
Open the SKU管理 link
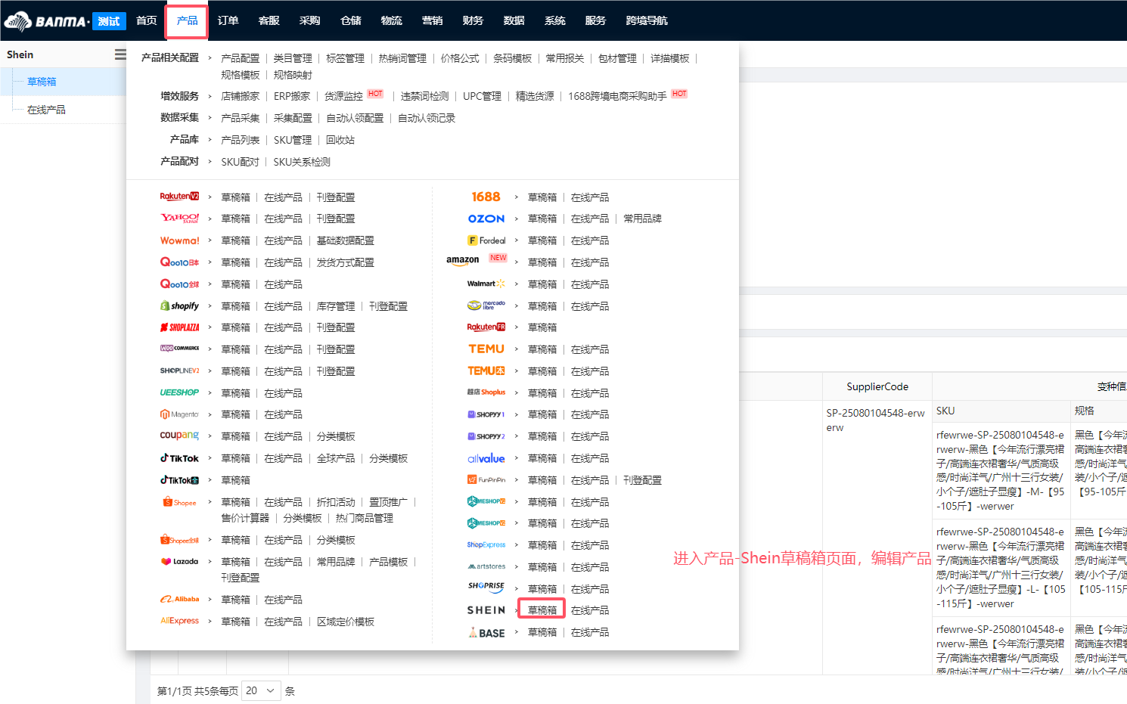[293, 140]
